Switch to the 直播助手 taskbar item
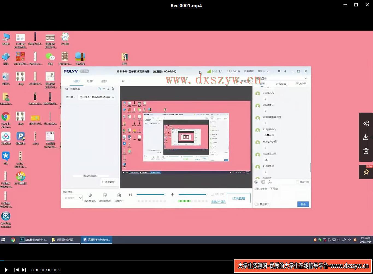 point(96,240)
